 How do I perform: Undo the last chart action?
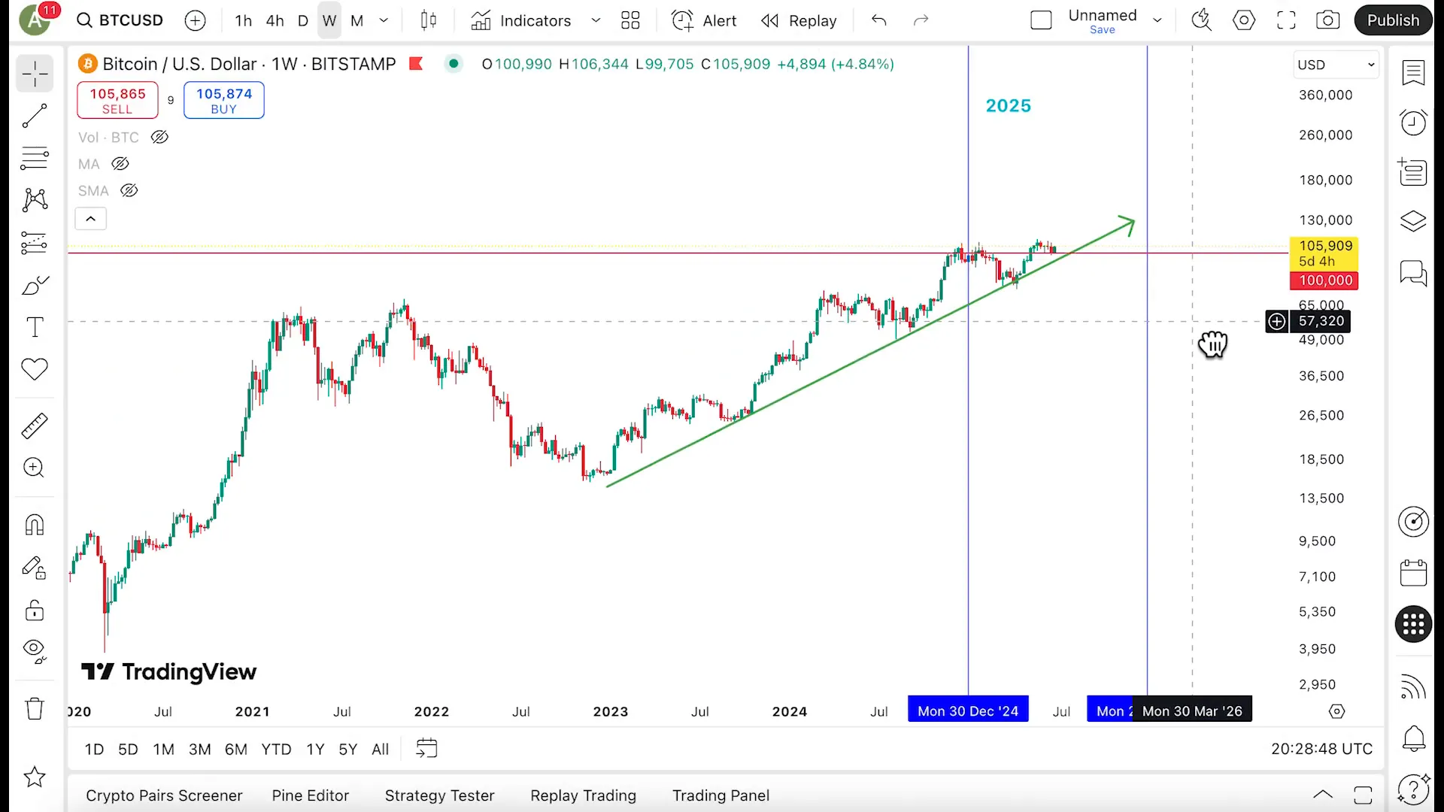tap(878, 20)
